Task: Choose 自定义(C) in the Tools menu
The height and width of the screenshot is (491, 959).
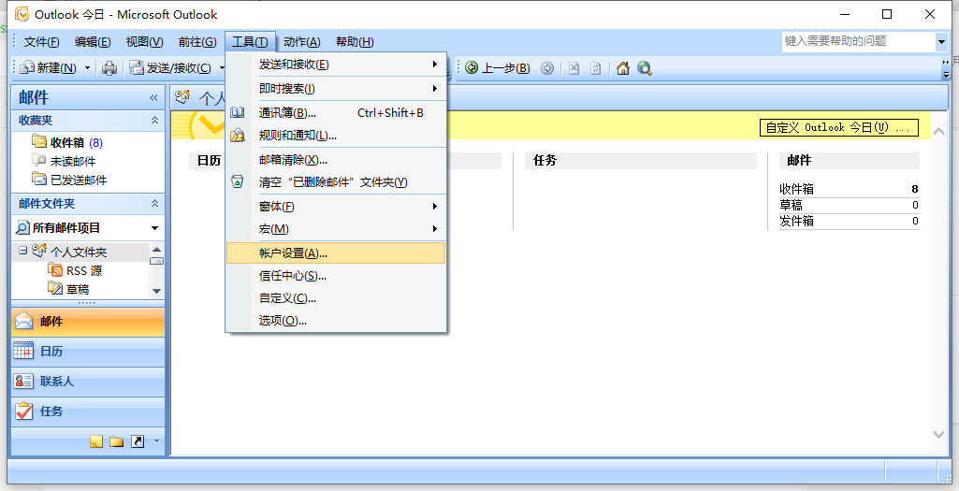Action: coord(337,298)
